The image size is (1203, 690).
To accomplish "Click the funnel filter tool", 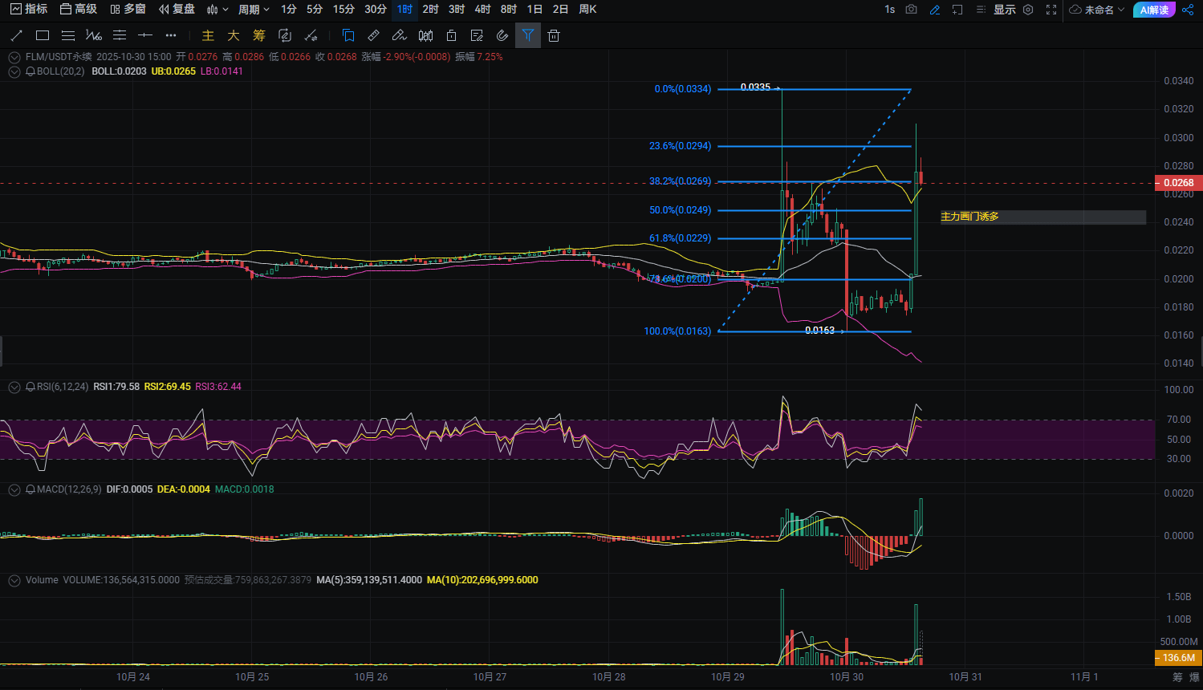I will pos(527,35).
